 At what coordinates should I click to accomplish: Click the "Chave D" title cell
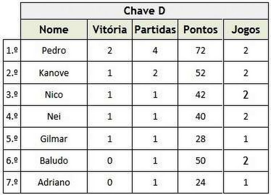[144, 11]
